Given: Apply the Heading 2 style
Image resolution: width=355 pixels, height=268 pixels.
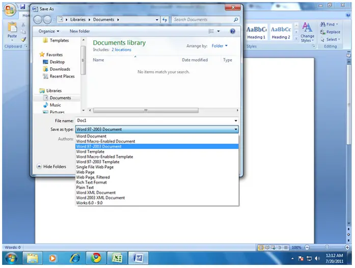Looking at the screenshot, I should (281, 32).
